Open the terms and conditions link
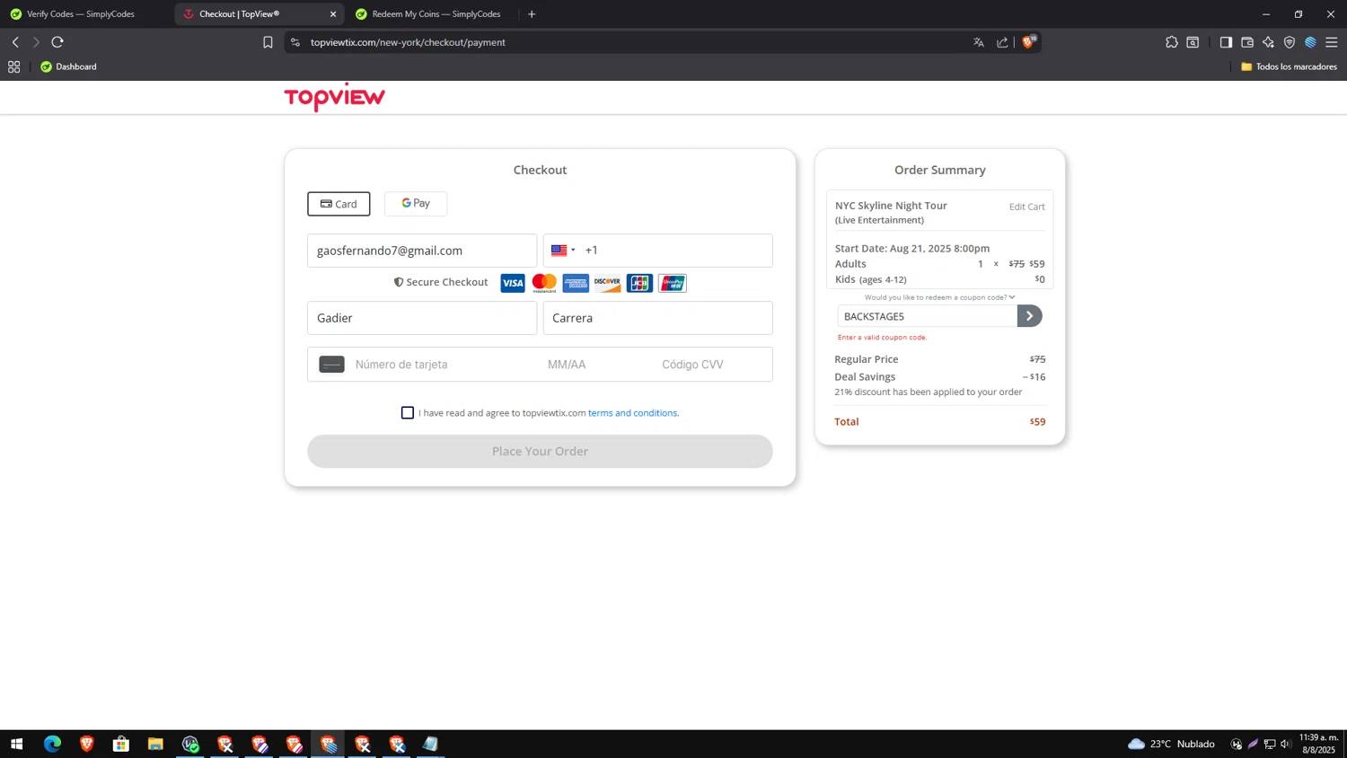This screenshot has width=1347, height=758. 633,413
